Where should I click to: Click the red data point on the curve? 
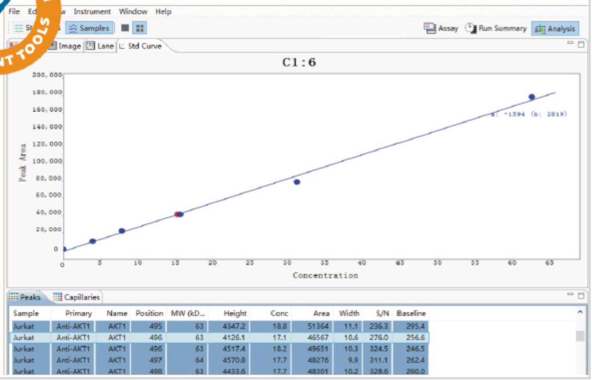177,214
